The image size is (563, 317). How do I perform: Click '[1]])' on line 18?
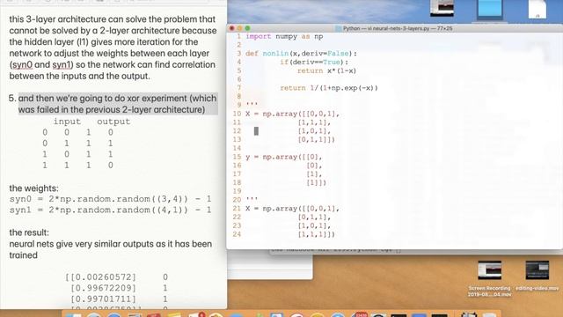[x=316, y=183]
